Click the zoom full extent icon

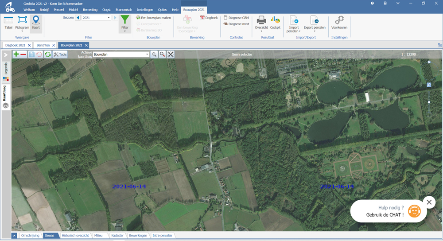click(171, 54)
